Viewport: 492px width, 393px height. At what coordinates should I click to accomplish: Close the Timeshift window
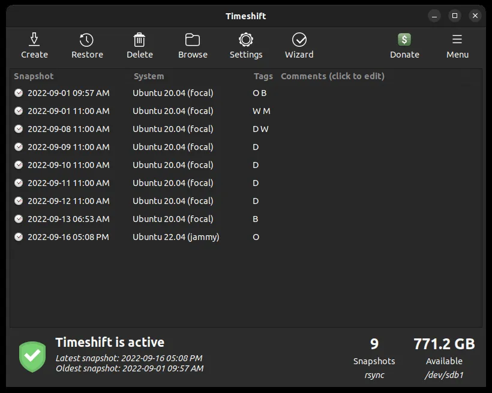475,16
